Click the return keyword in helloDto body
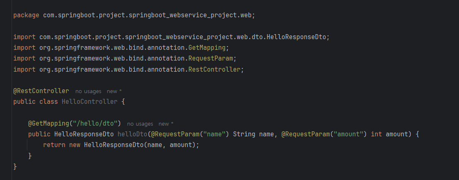This screenshot has height=180, width=459. (54, 145)
